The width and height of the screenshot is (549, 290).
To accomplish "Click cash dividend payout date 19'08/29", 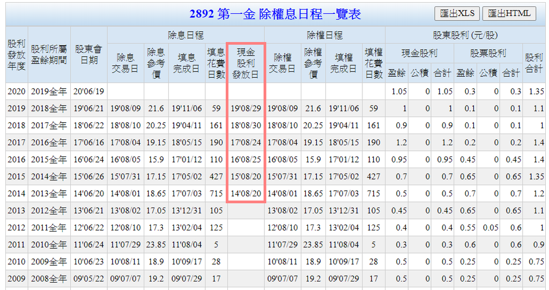I will coord(246,109).
